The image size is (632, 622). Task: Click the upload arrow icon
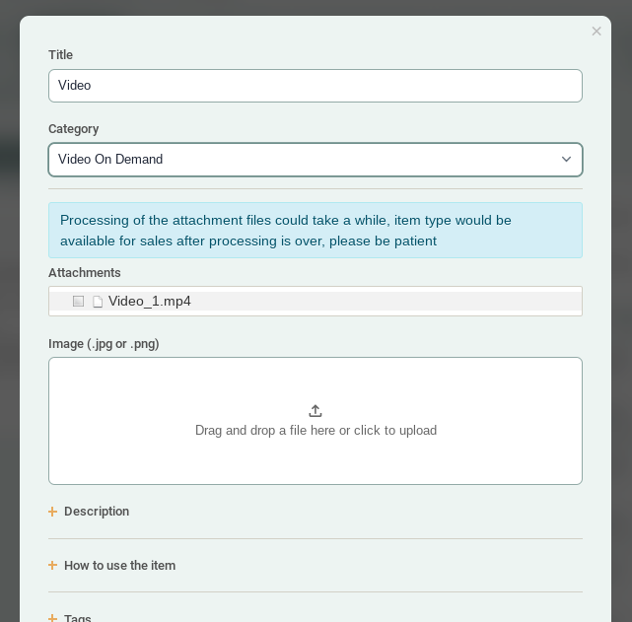(316, 411)
